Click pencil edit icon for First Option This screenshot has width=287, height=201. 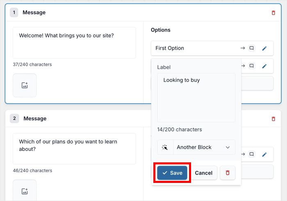[264, 49]
